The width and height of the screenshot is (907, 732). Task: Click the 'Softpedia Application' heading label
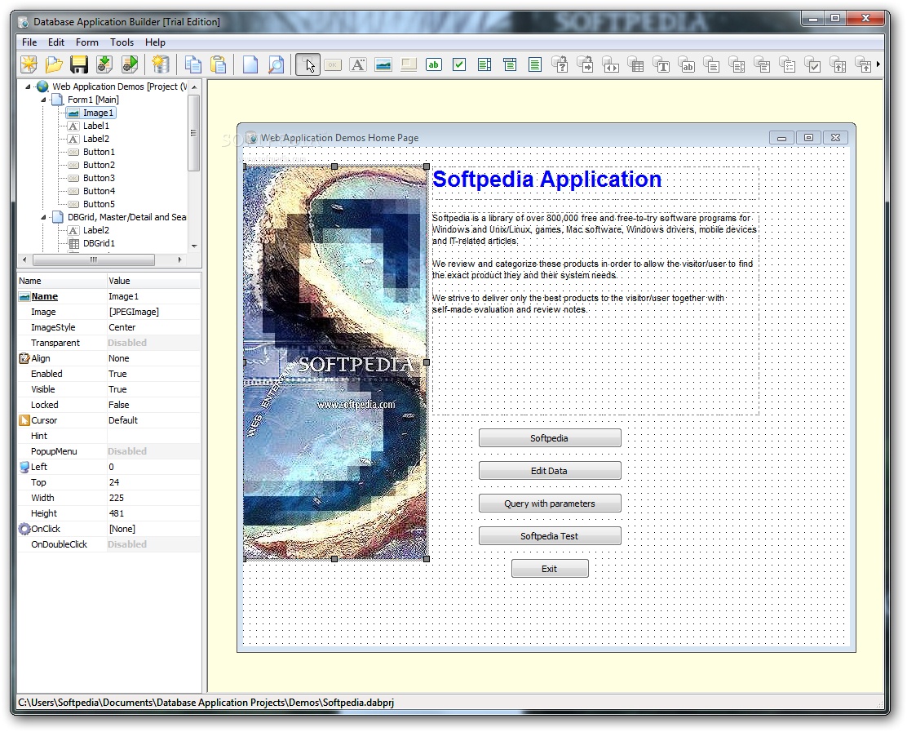point(547,180)
